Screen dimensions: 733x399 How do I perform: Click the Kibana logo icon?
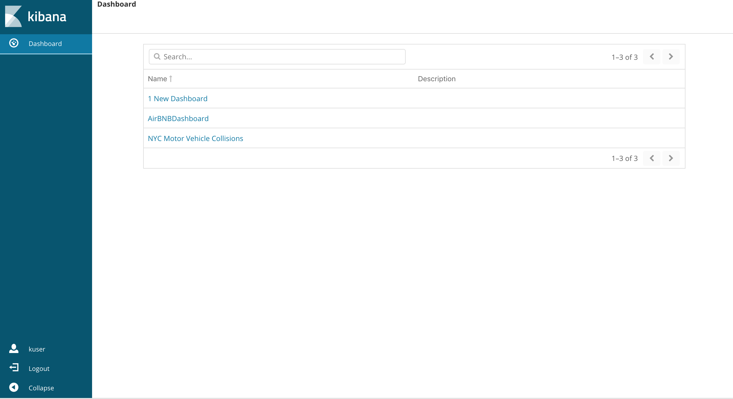tap(13, 17)
